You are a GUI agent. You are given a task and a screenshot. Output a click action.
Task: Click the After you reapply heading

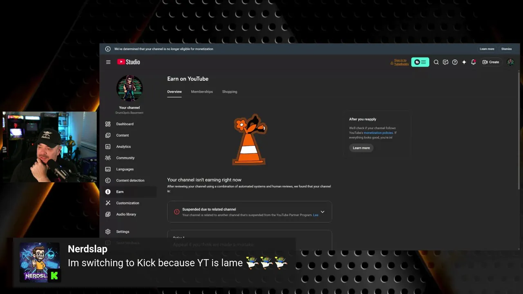click(x=362, y=119)
